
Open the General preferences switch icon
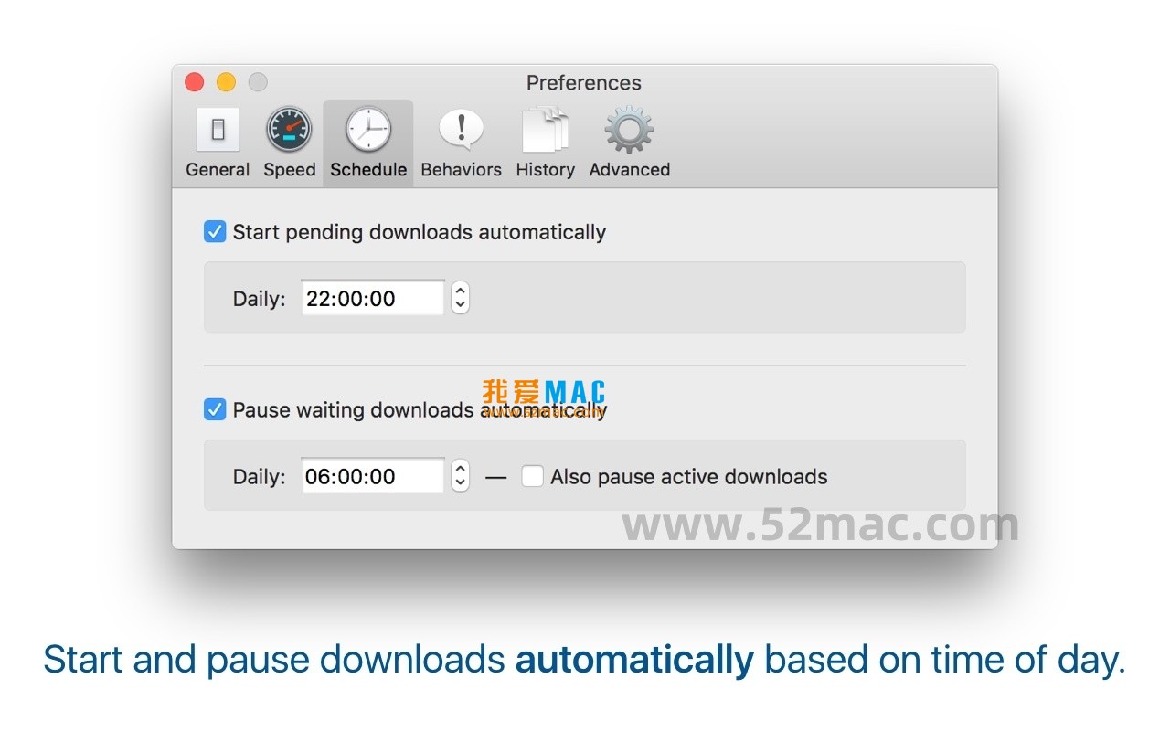218,130
